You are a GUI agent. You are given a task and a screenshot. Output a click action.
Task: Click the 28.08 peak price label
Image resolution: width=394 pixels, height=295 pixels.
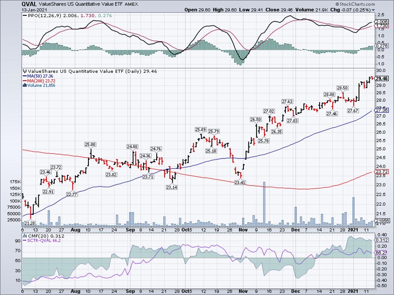pos(329,95)
